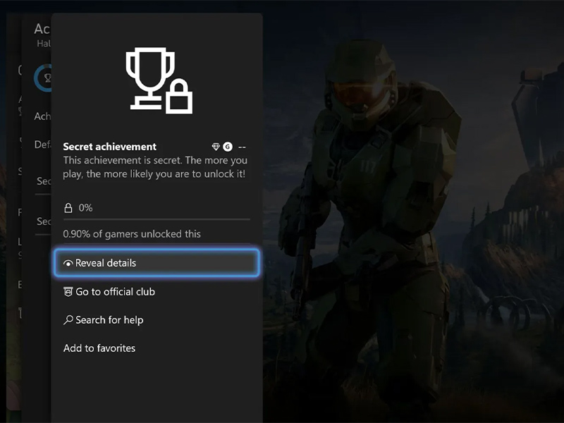Click the 0% progress value

(85, 208)
